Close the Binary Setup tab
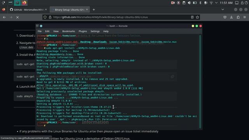 coord(87,9)
